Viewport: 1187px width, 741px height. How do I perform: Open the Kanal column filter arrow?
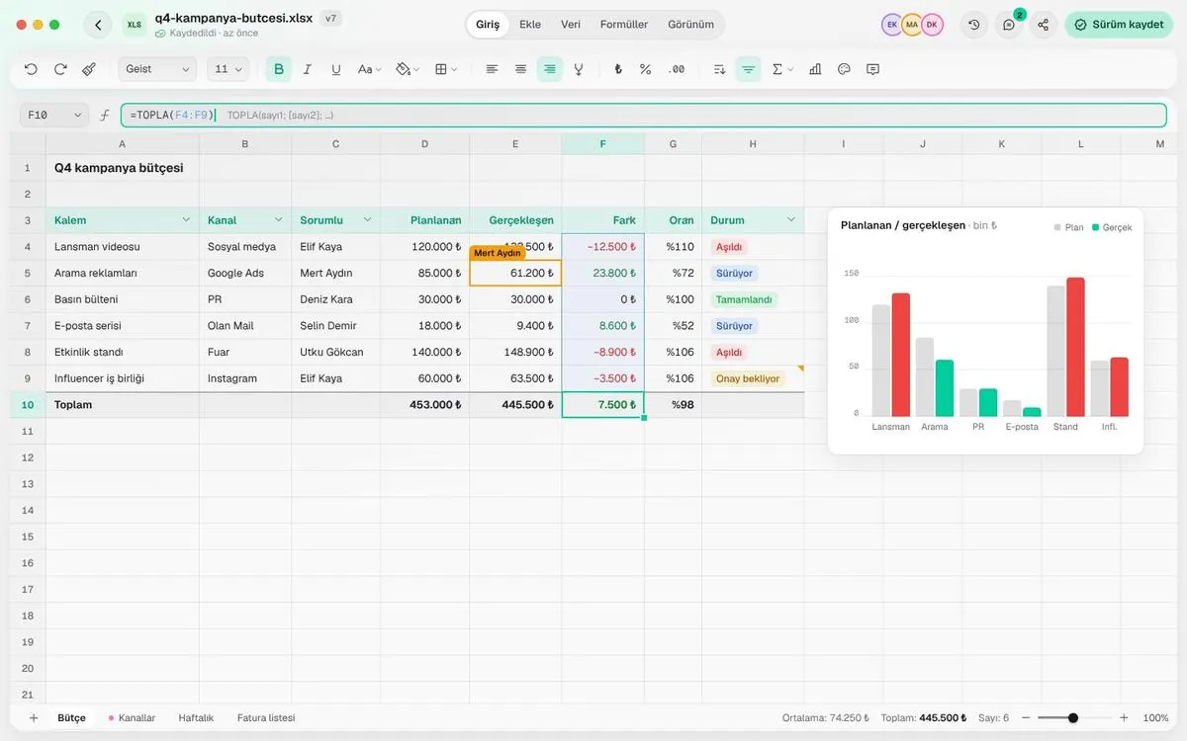point(279,220)
